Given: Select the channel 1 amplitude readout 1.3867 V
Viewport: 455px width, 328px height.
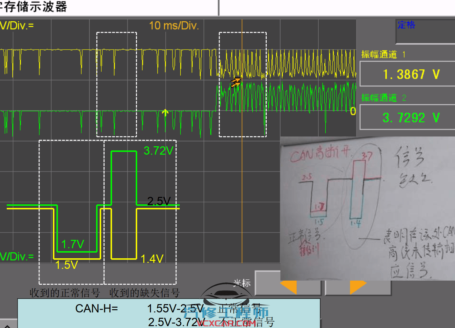Looking at the screenshot, I should 411,74.
